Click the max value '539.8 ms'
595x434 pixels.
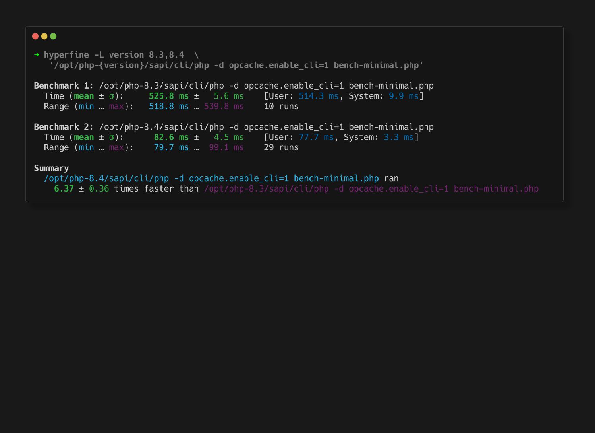224,107
